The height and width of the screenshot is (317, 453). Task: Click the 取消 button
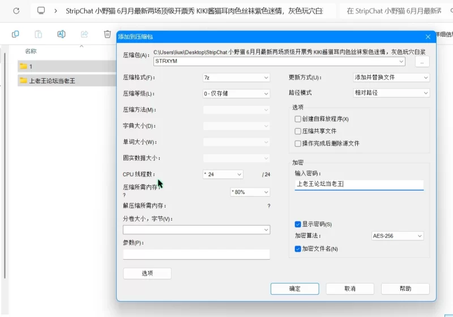350,289
